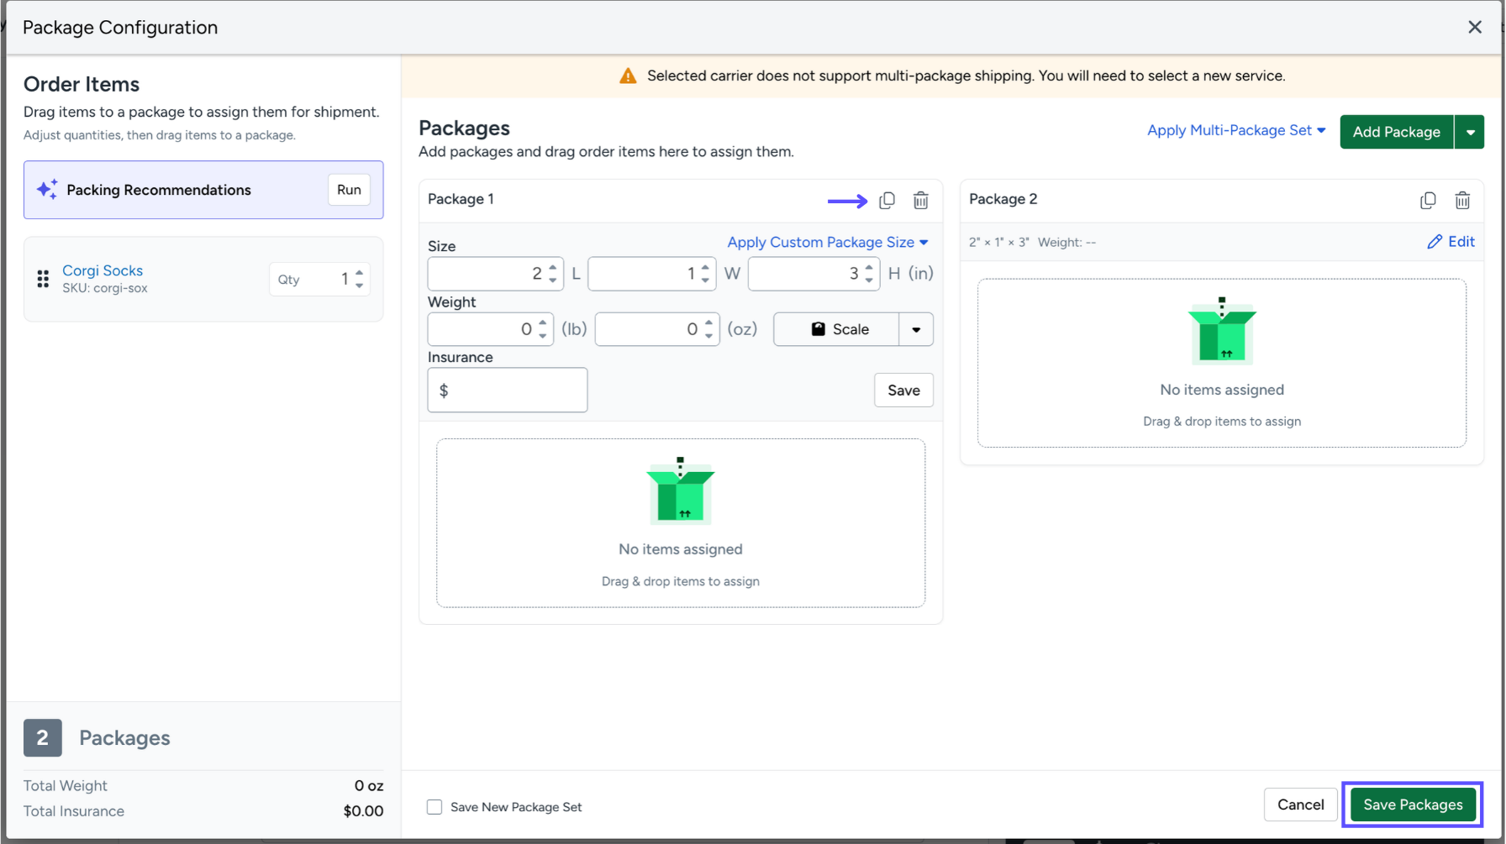This screenshot has height=844, width=1506.
Task: Click the drag handle for Corgi Socks
Action: (43, 279)
